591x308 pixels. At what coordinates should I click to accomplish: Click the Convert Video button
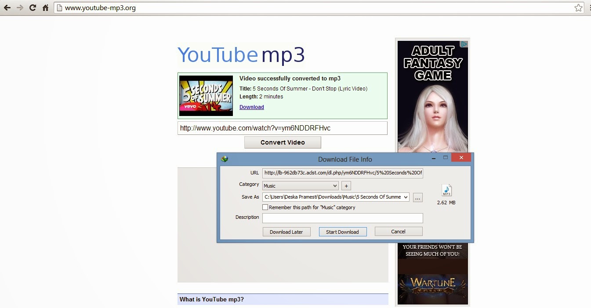coord(283,142)
